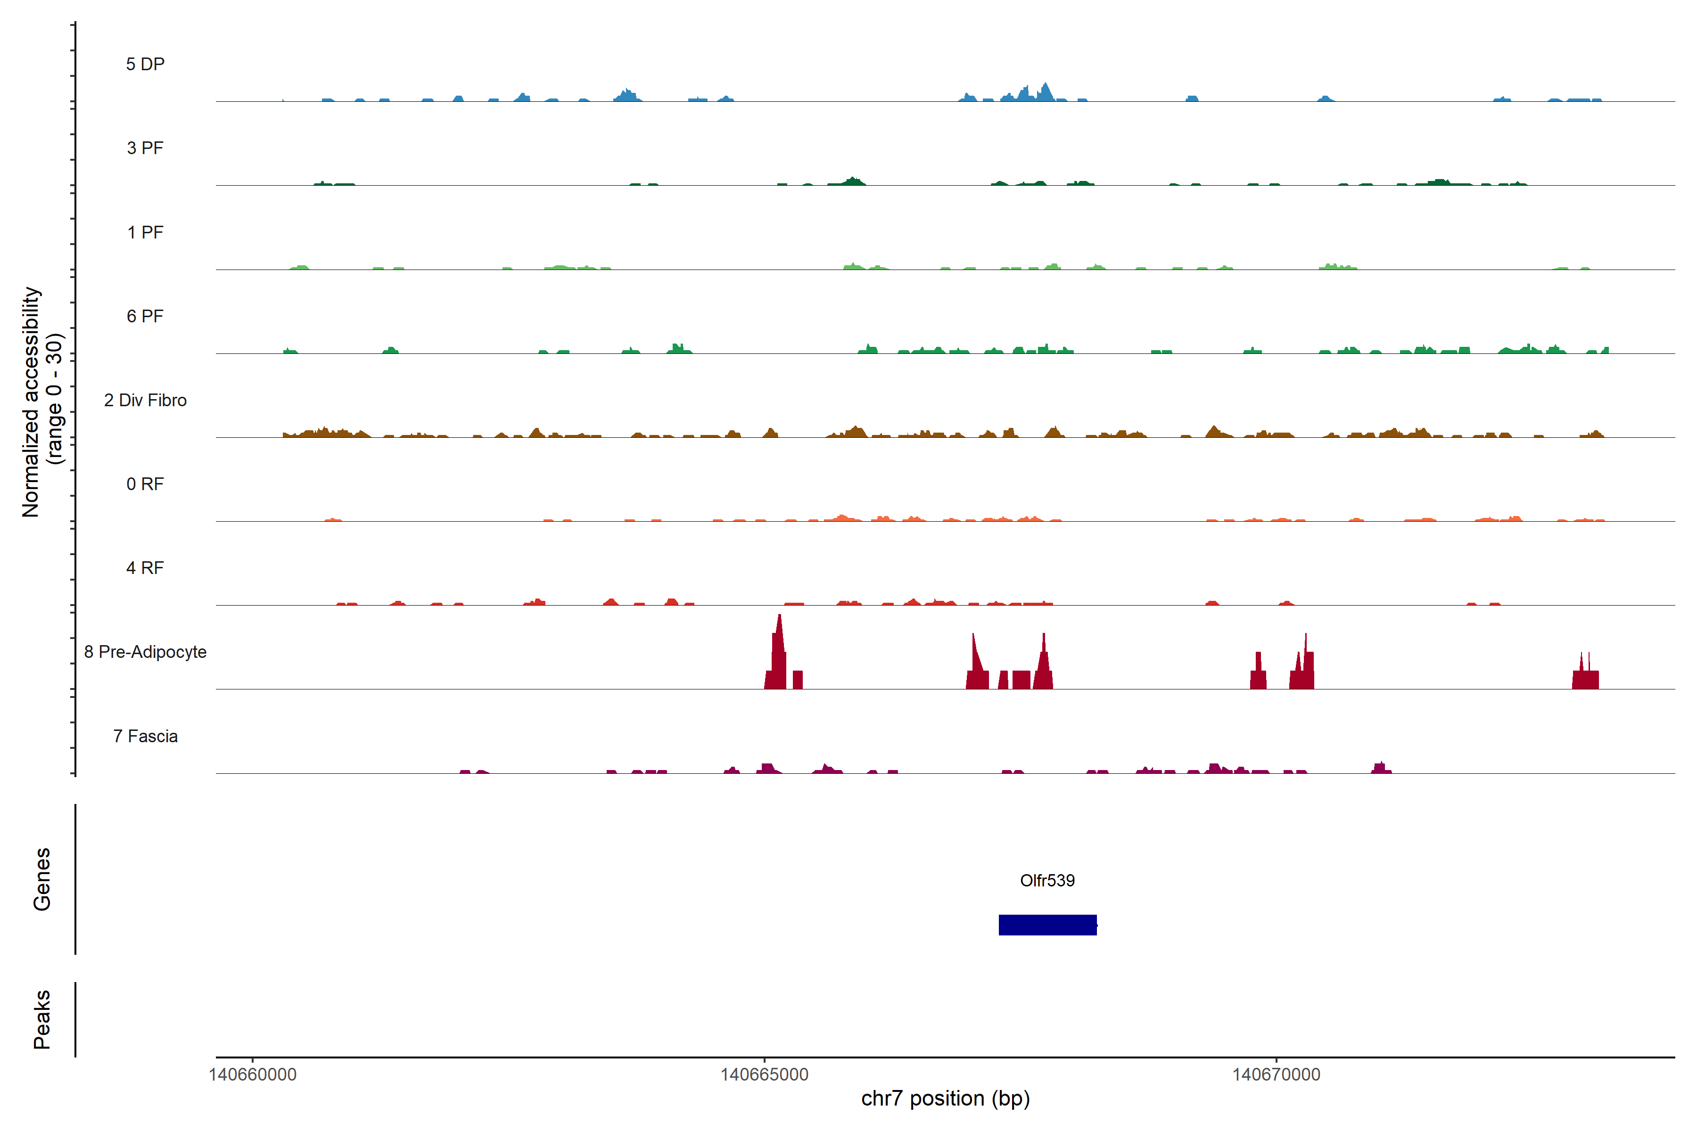The width and height of the screenshot is (1697, 1131).
Task: Click the 6 PF track label
Action: point(145,316)
